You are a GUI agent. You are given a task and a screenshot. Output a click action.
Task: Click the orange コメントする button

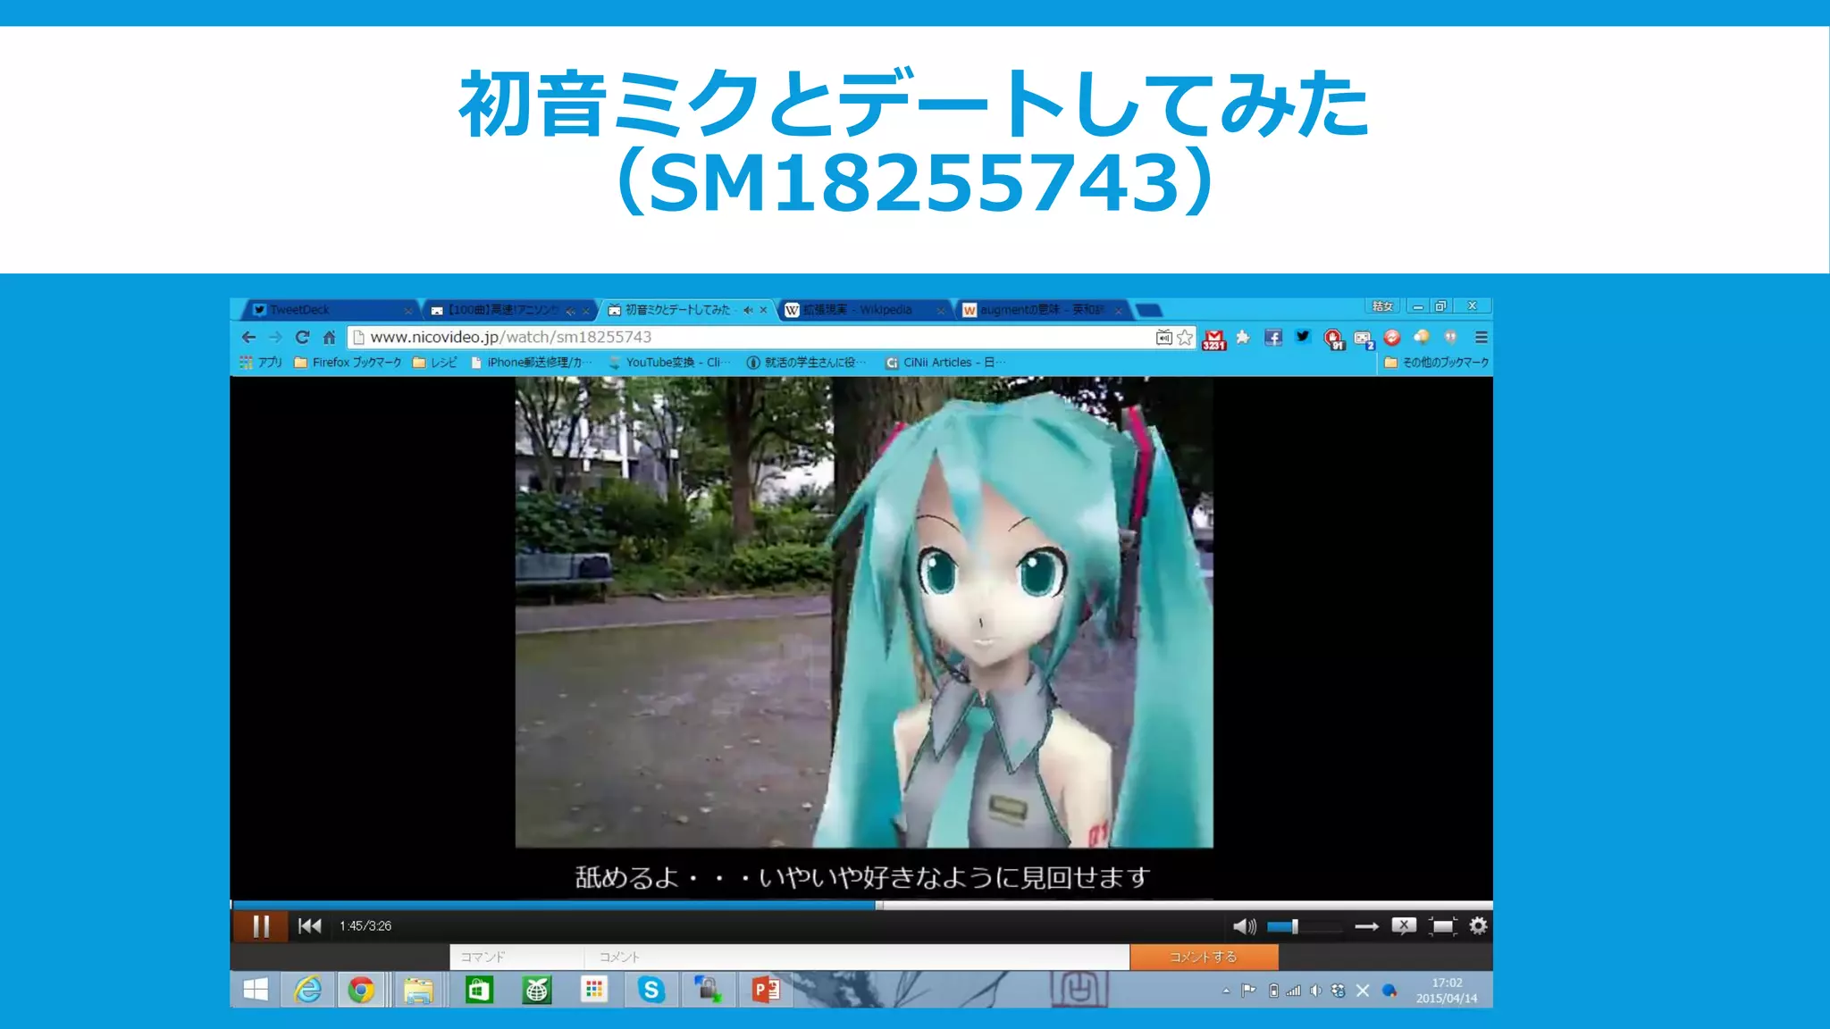click(x=1204, y=957)
